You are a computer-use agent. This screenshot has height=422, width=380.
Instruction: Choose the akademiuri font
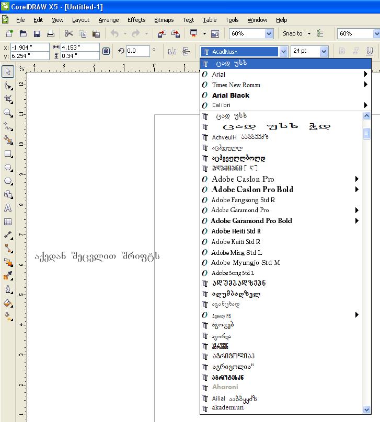pyautogui.click(x=281, y=408)
